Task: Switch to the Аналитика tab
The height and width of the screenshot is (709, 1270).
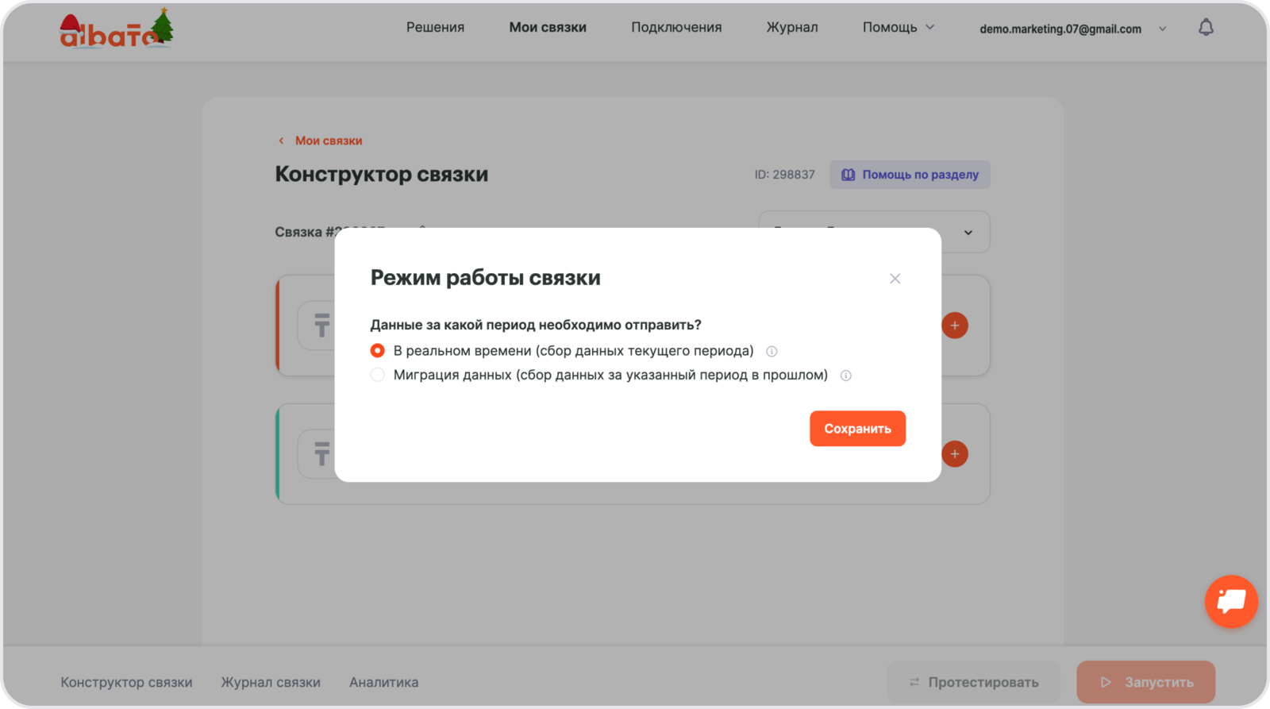Action: [x=383, y=682]
